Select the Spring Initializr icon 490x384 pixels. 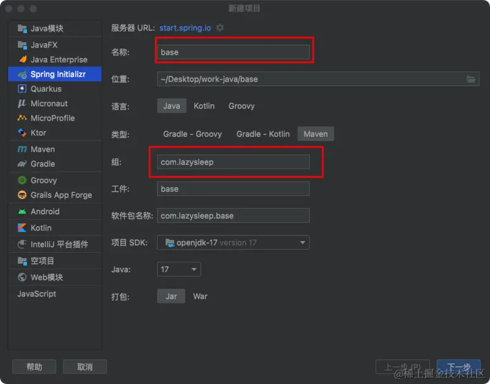pos(22,74)
